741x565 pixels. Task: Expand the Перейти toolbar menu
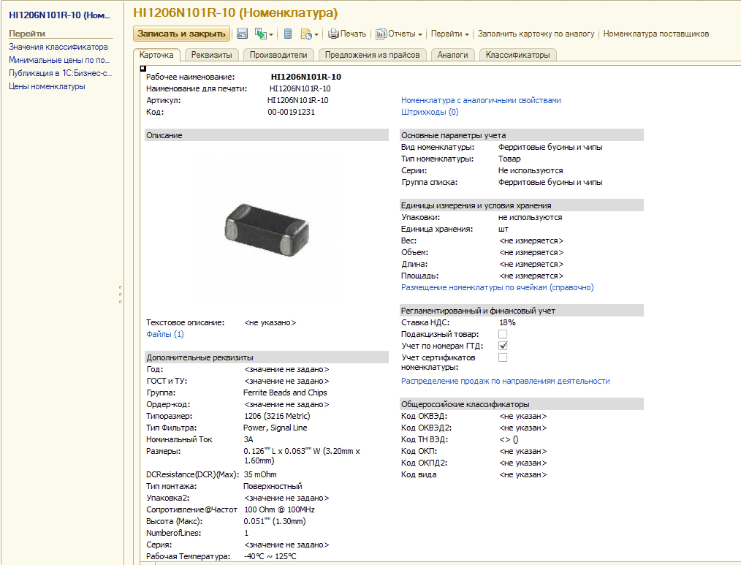(449, 34)
